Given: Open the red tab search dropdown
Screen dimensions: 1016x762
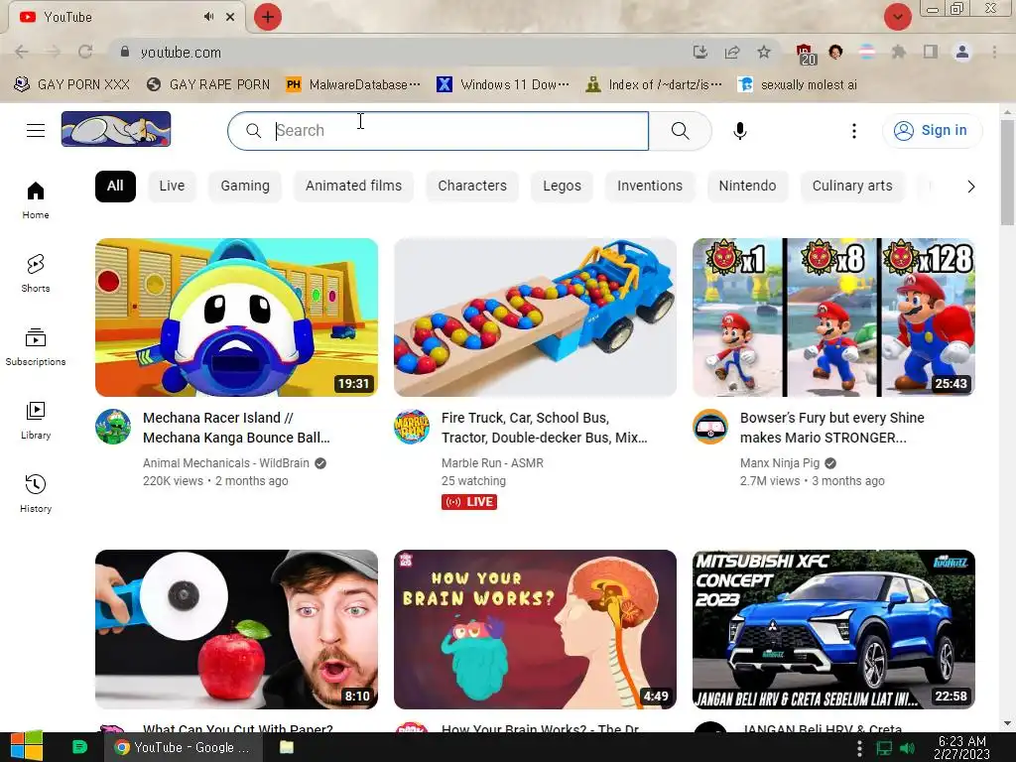Looking at the screenshot, I should pos(897,17).
